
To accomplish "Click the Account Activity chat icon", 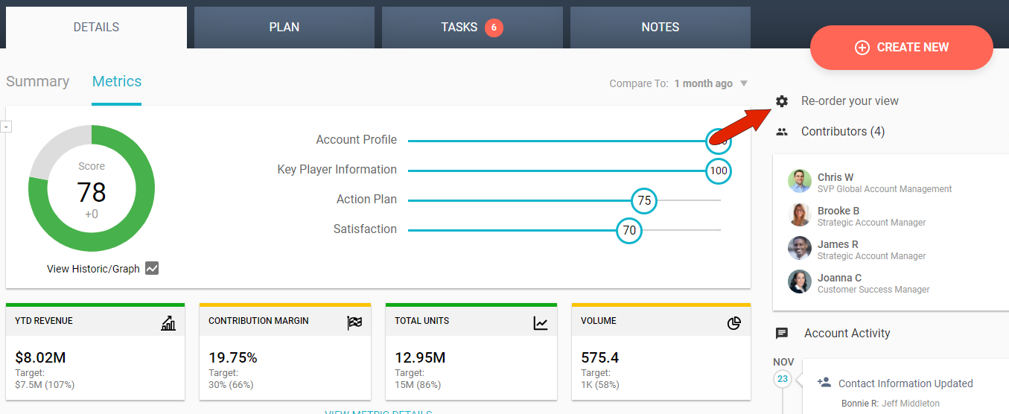I will (781, 334).
